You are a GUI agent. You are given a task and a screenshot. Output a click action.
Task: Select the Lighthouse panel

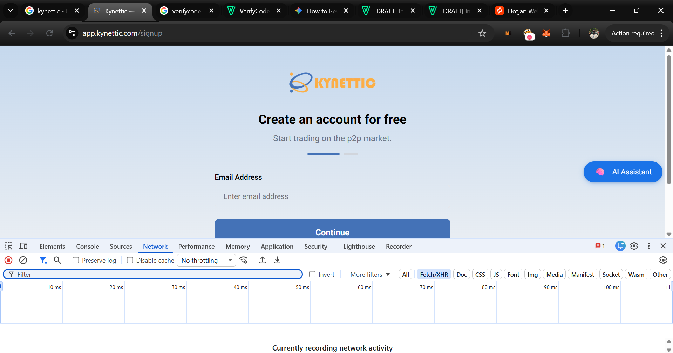click(x=359, y=246)
